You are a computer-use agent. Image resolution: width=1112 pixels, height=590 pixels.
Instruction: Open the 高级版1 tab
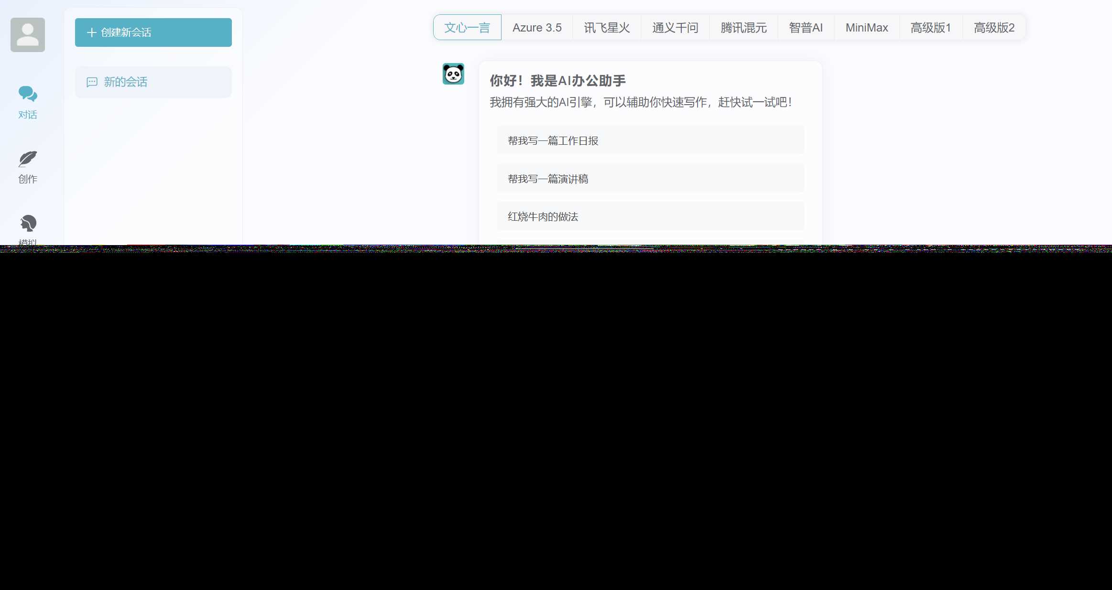point(930,27)
